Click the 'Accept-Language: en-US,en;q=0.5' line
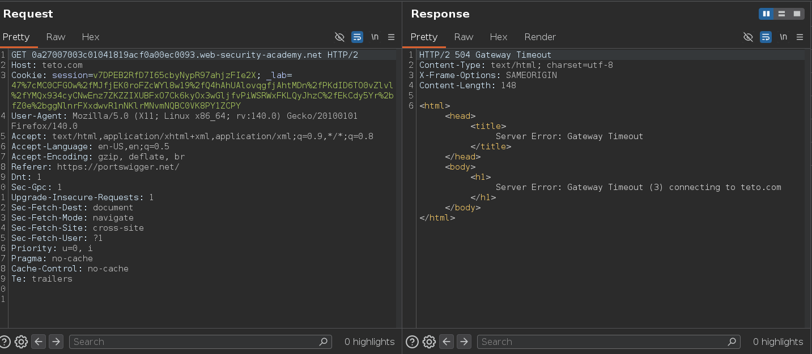The width and height of the screenshot is (812, 354). click(90, 146)
